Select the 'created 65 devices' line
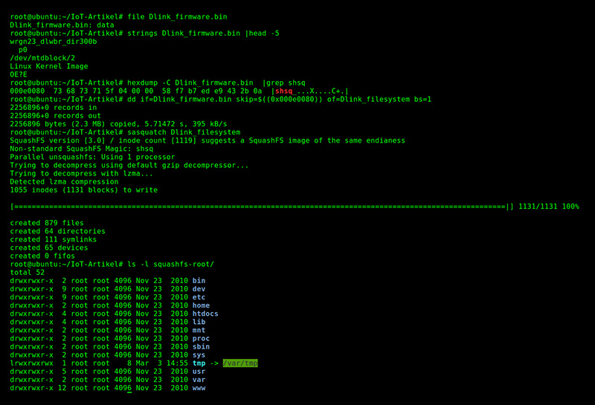The image size is (595, 405). (x=49, y=248)
